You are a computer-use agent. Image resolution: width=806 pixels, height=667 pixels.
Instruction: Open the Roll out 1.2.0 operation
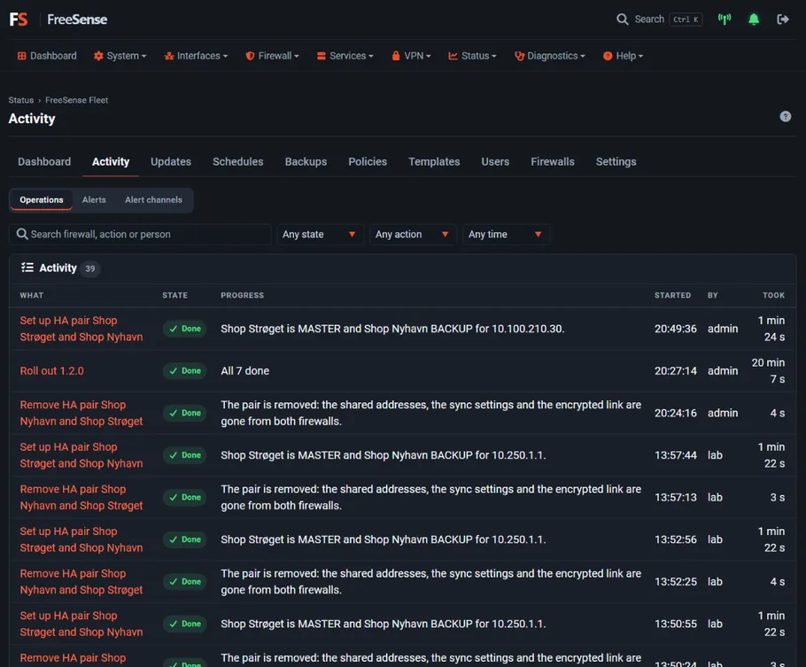tap(52, 371)
